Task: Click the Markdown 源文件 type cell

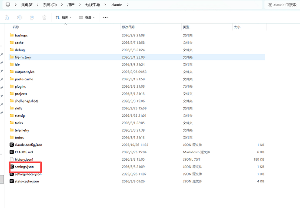Action: [196, 152]
